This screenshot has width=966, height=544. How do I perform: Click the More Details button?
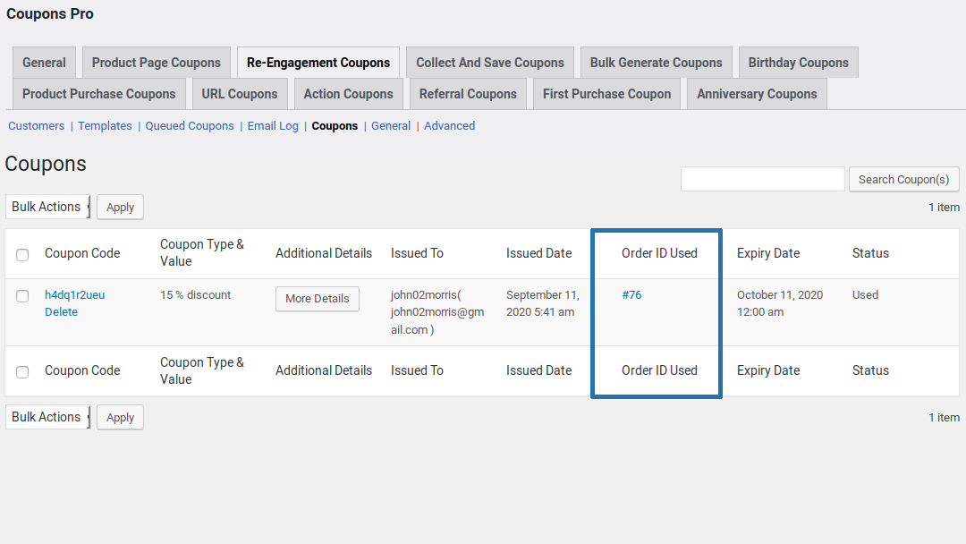[x=317, y=298]
